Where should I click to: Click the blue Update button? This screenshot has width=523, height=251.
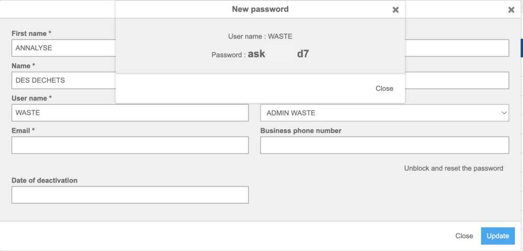[x=497, y=236]
